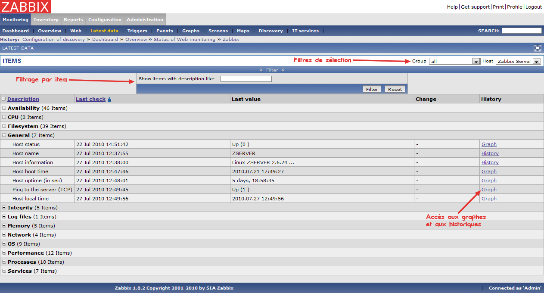This screenshot has height=293, width=544.
Task: Open the Triggers submenu item
Action: (137, 31)
